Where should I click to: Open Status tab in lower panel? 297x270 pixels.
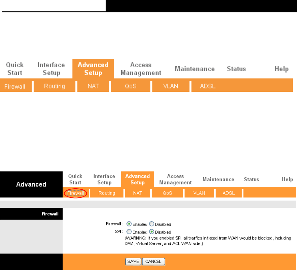tap(252, 179)
